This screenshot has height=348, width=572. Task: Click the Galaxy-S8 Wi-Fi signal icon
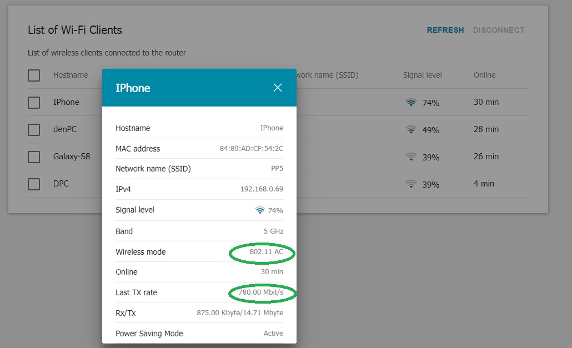(x=411, y=157)
